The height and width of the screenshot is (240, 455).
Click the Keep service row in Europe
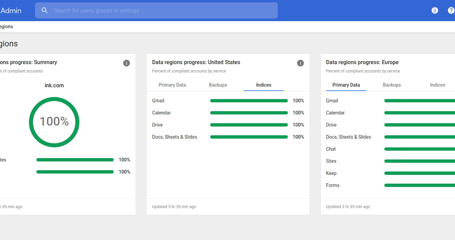point(390,173)
